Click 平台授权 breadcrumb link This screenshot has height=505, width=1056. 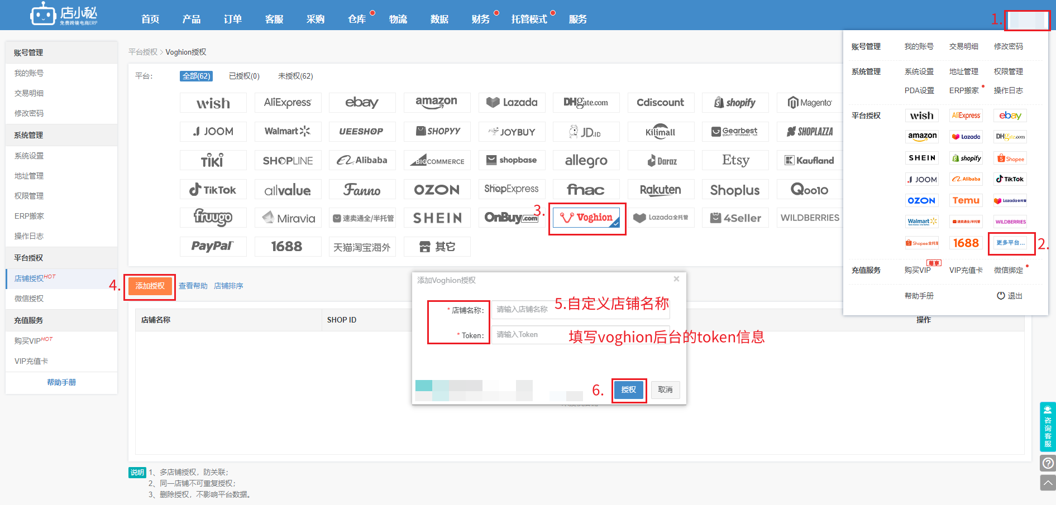143,52
